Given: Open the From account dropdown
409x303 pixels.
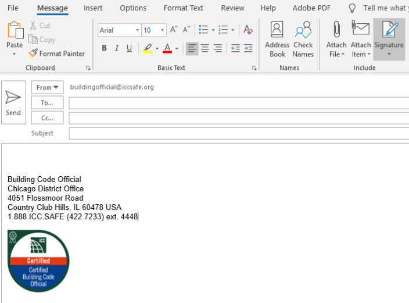Looking at the screenshot, I should click(x=47, y=87).
